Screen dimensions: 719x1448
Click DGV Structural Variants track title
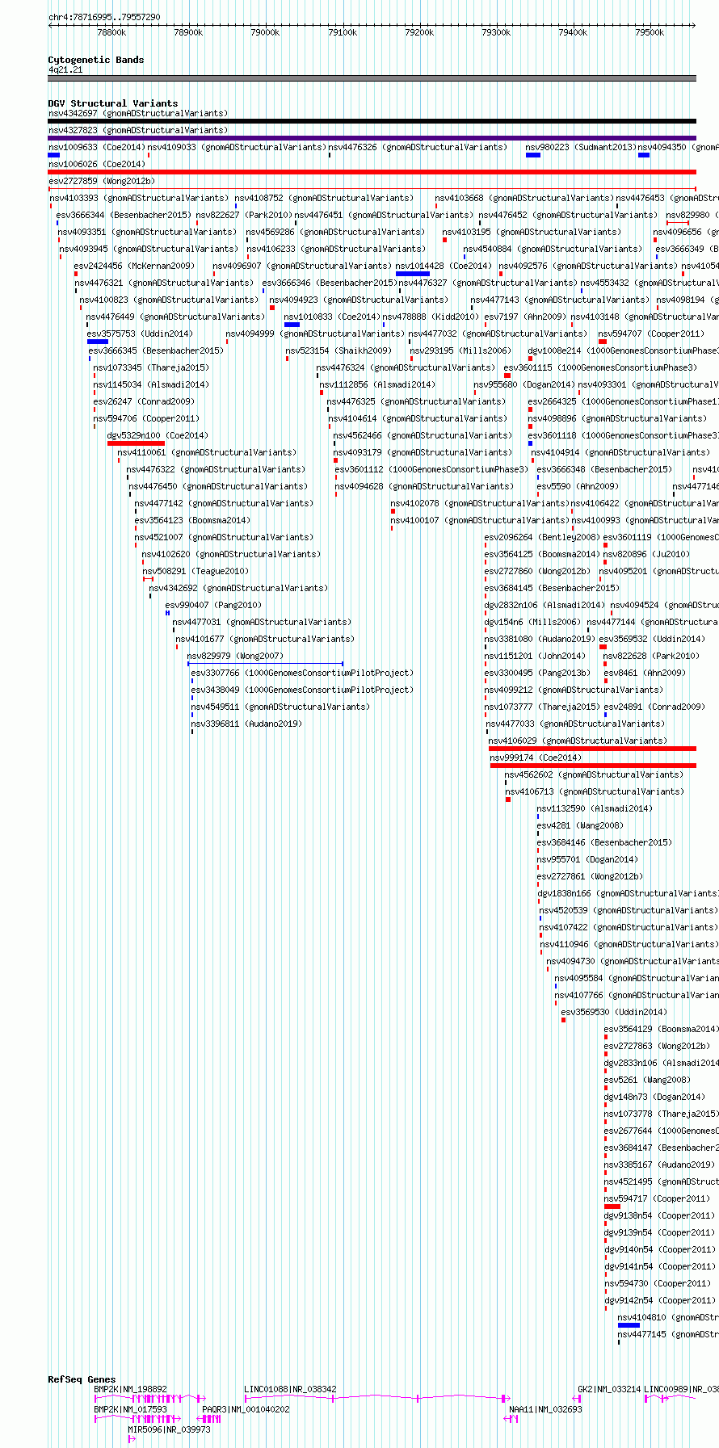(113, 103)
